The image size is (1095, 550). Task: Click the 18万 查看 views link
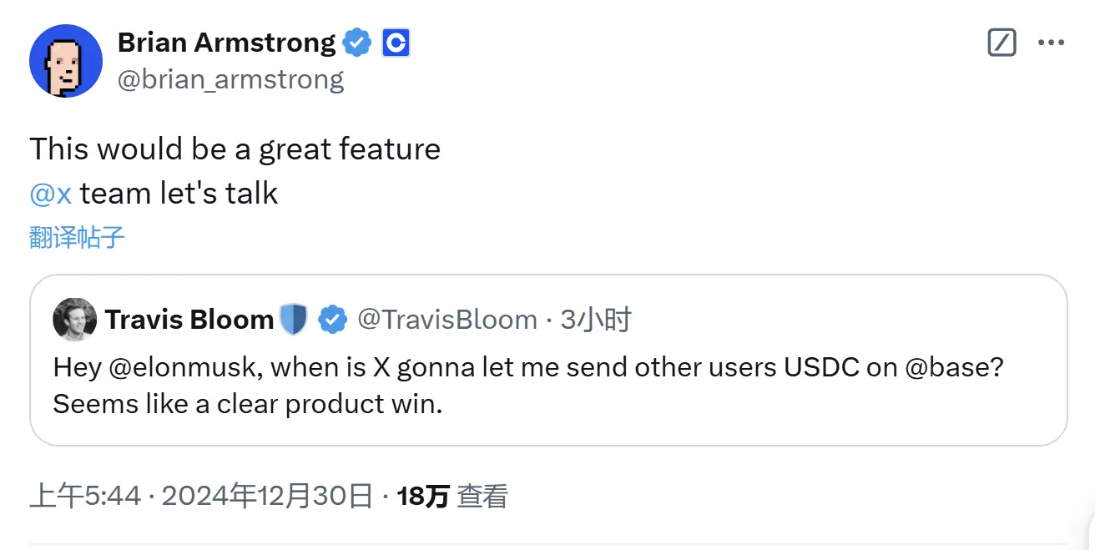coord(451,495)
